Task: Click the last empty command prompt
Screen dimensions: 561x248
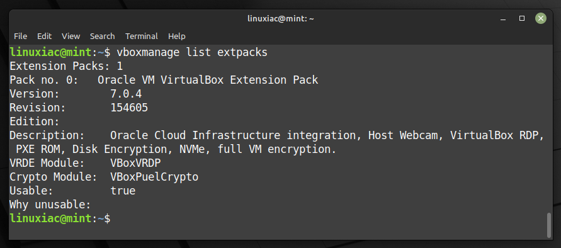Action: point(60,218)
